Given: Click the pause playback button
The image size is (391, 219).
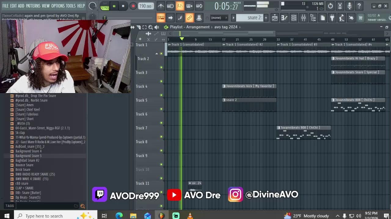Looking at the screenshot, I should coord(114,6).
